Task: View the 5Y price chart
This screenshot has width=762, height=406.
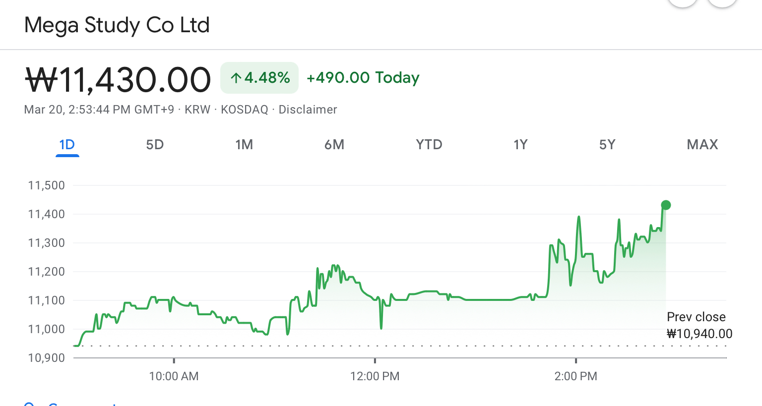Action: coord(607,145)
